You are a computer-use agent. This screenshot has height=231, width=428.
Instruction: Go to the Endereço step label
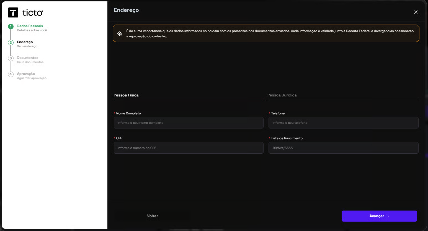click(x=25, y=42)
